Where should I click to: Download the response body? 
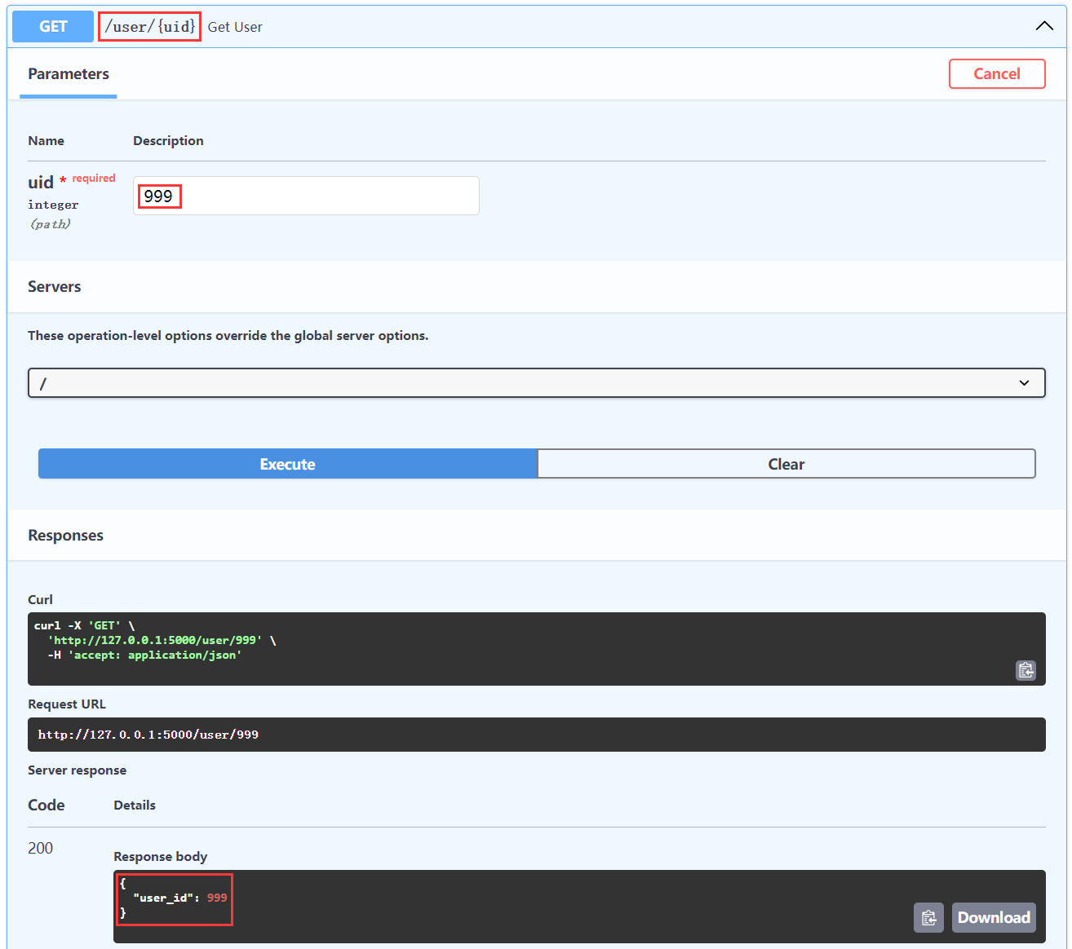pyautogui.click(x=993, y=918)
